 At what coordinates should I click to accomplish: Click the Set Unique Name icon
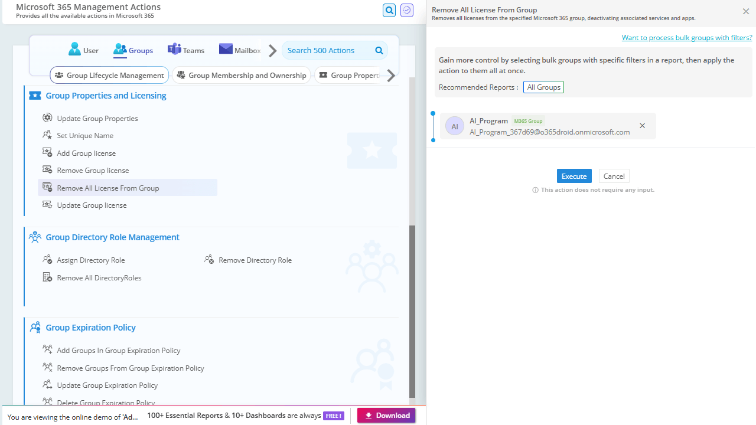pos(47,135)
